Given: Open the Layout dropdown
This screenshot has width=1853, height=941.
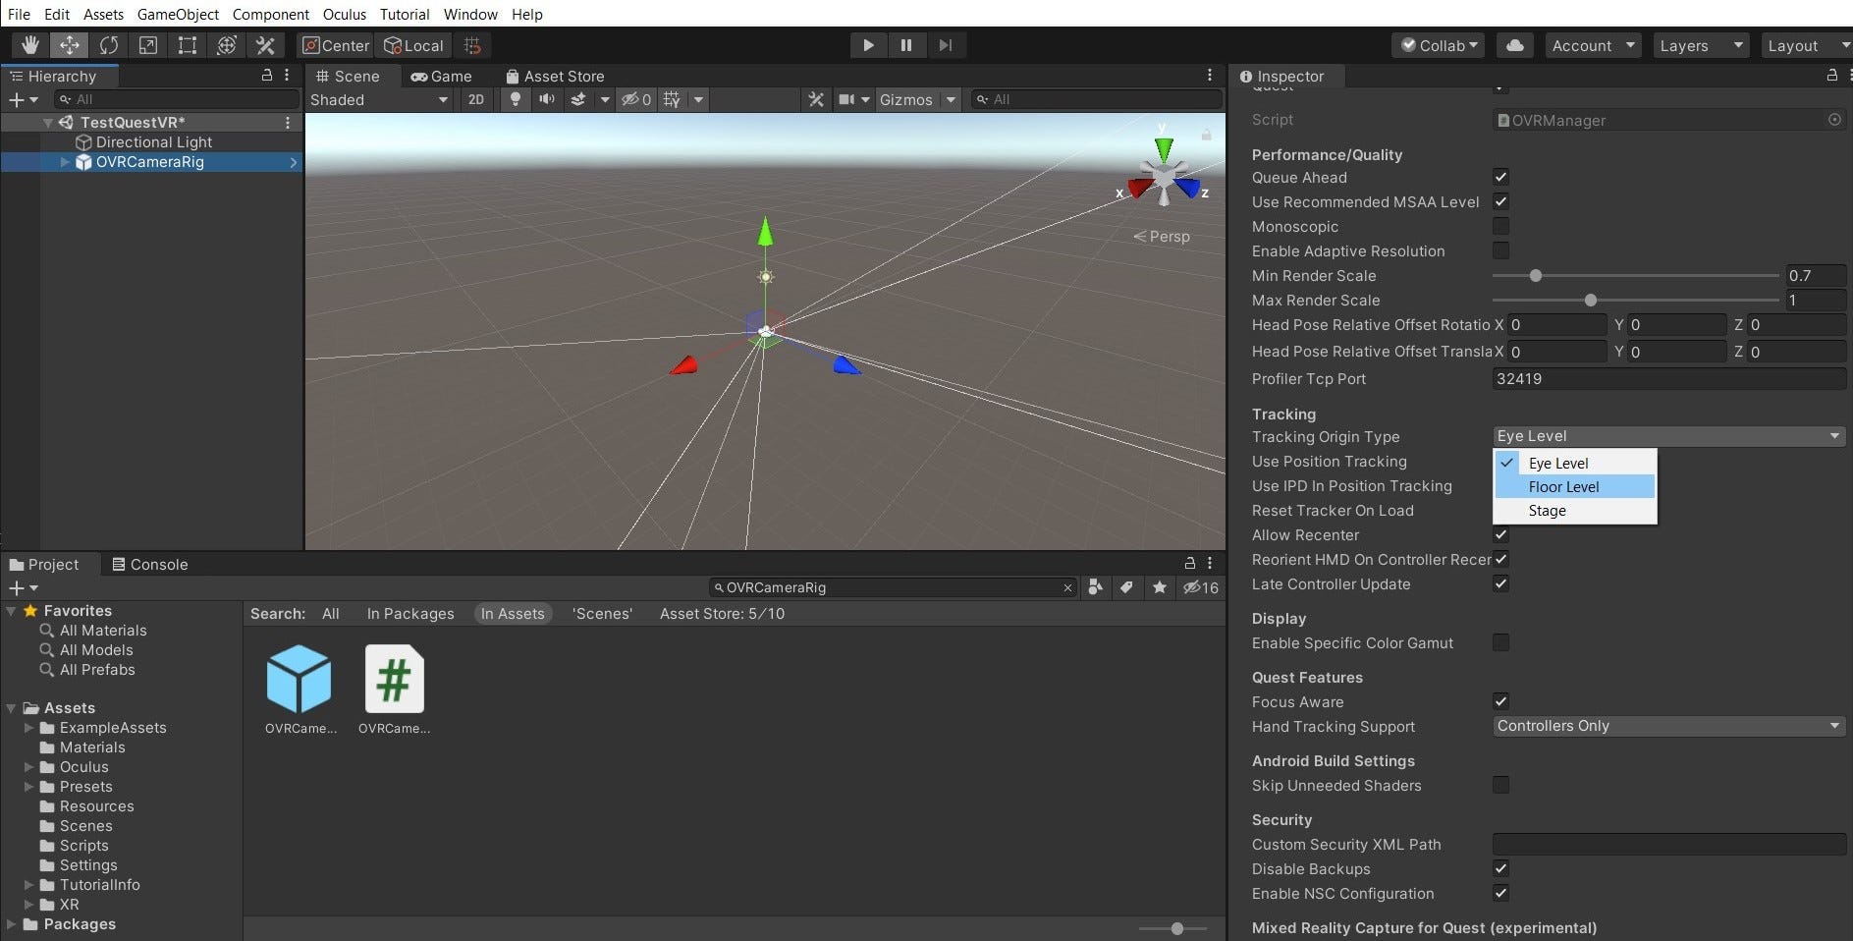Looking at the screenshot, I should (1806, 45).
